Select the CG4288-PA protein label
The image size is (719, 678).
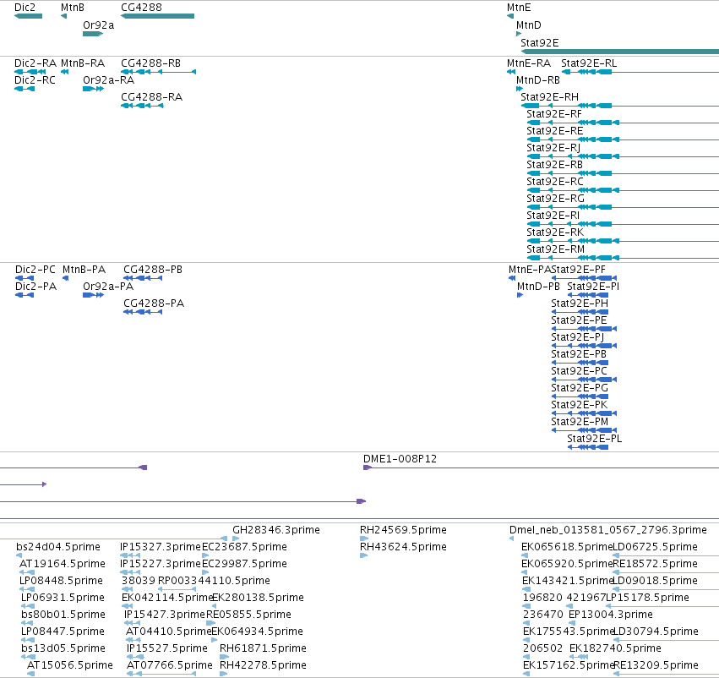(154, 303)
